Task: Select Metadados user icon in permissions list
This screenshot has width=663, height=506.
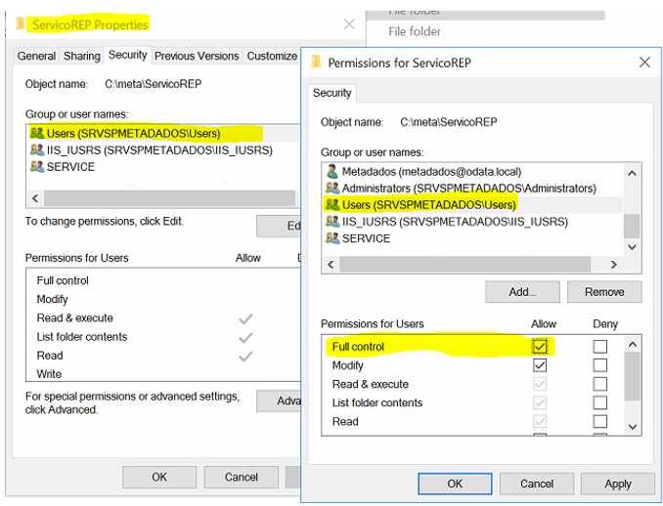Action: pyautogui.click(x=331, y=172)
